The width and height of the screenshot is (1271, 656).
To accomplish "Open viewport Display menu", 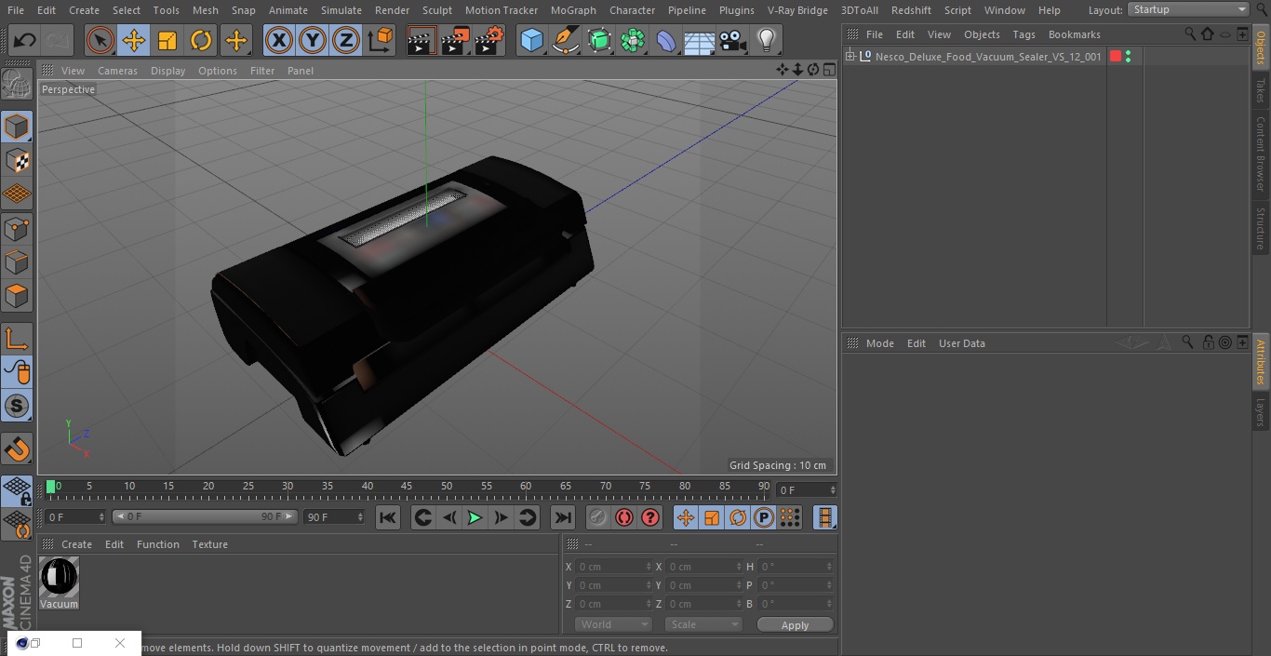I will tap(167, 71).
